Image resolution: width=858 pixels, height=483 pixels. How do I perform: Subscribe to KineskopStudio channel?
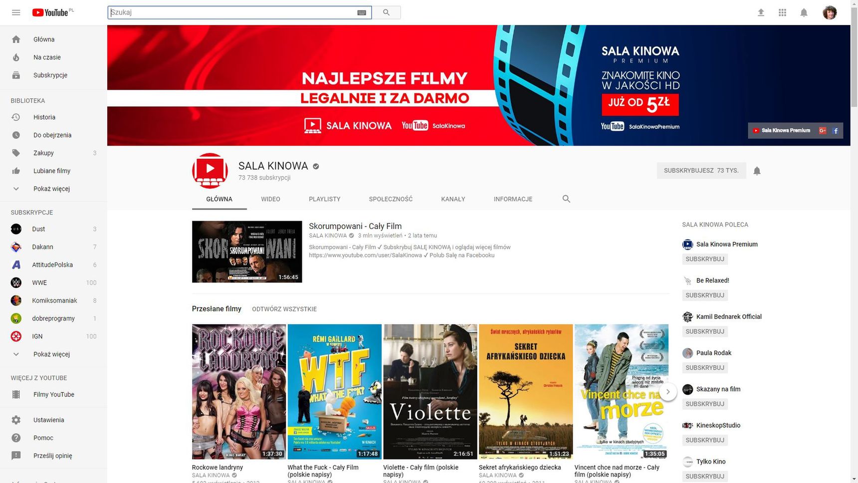coord(705,440)
